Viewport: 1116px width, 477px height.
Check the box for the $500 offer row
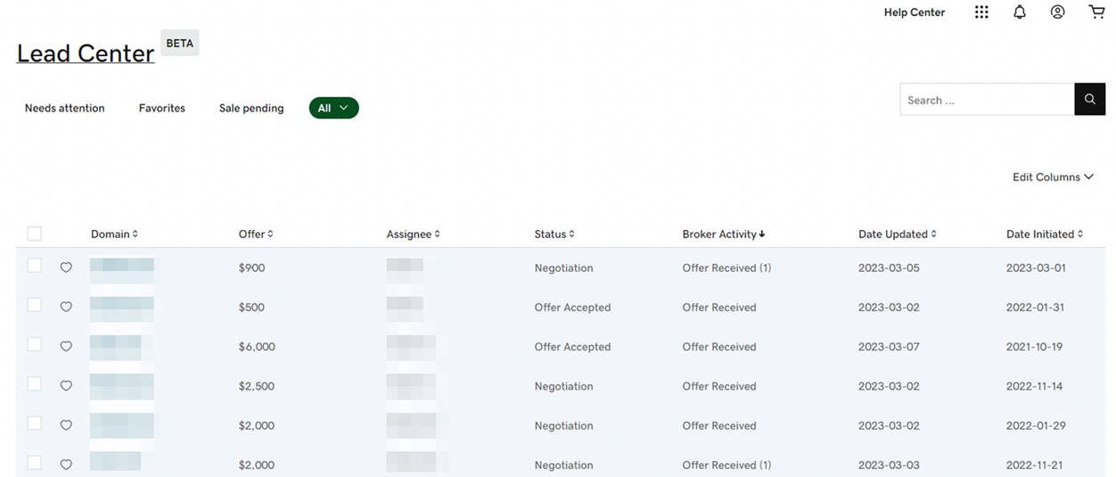click(35, 306)
